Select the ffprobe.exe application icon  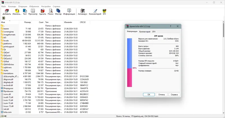click(x=2, y=91)
